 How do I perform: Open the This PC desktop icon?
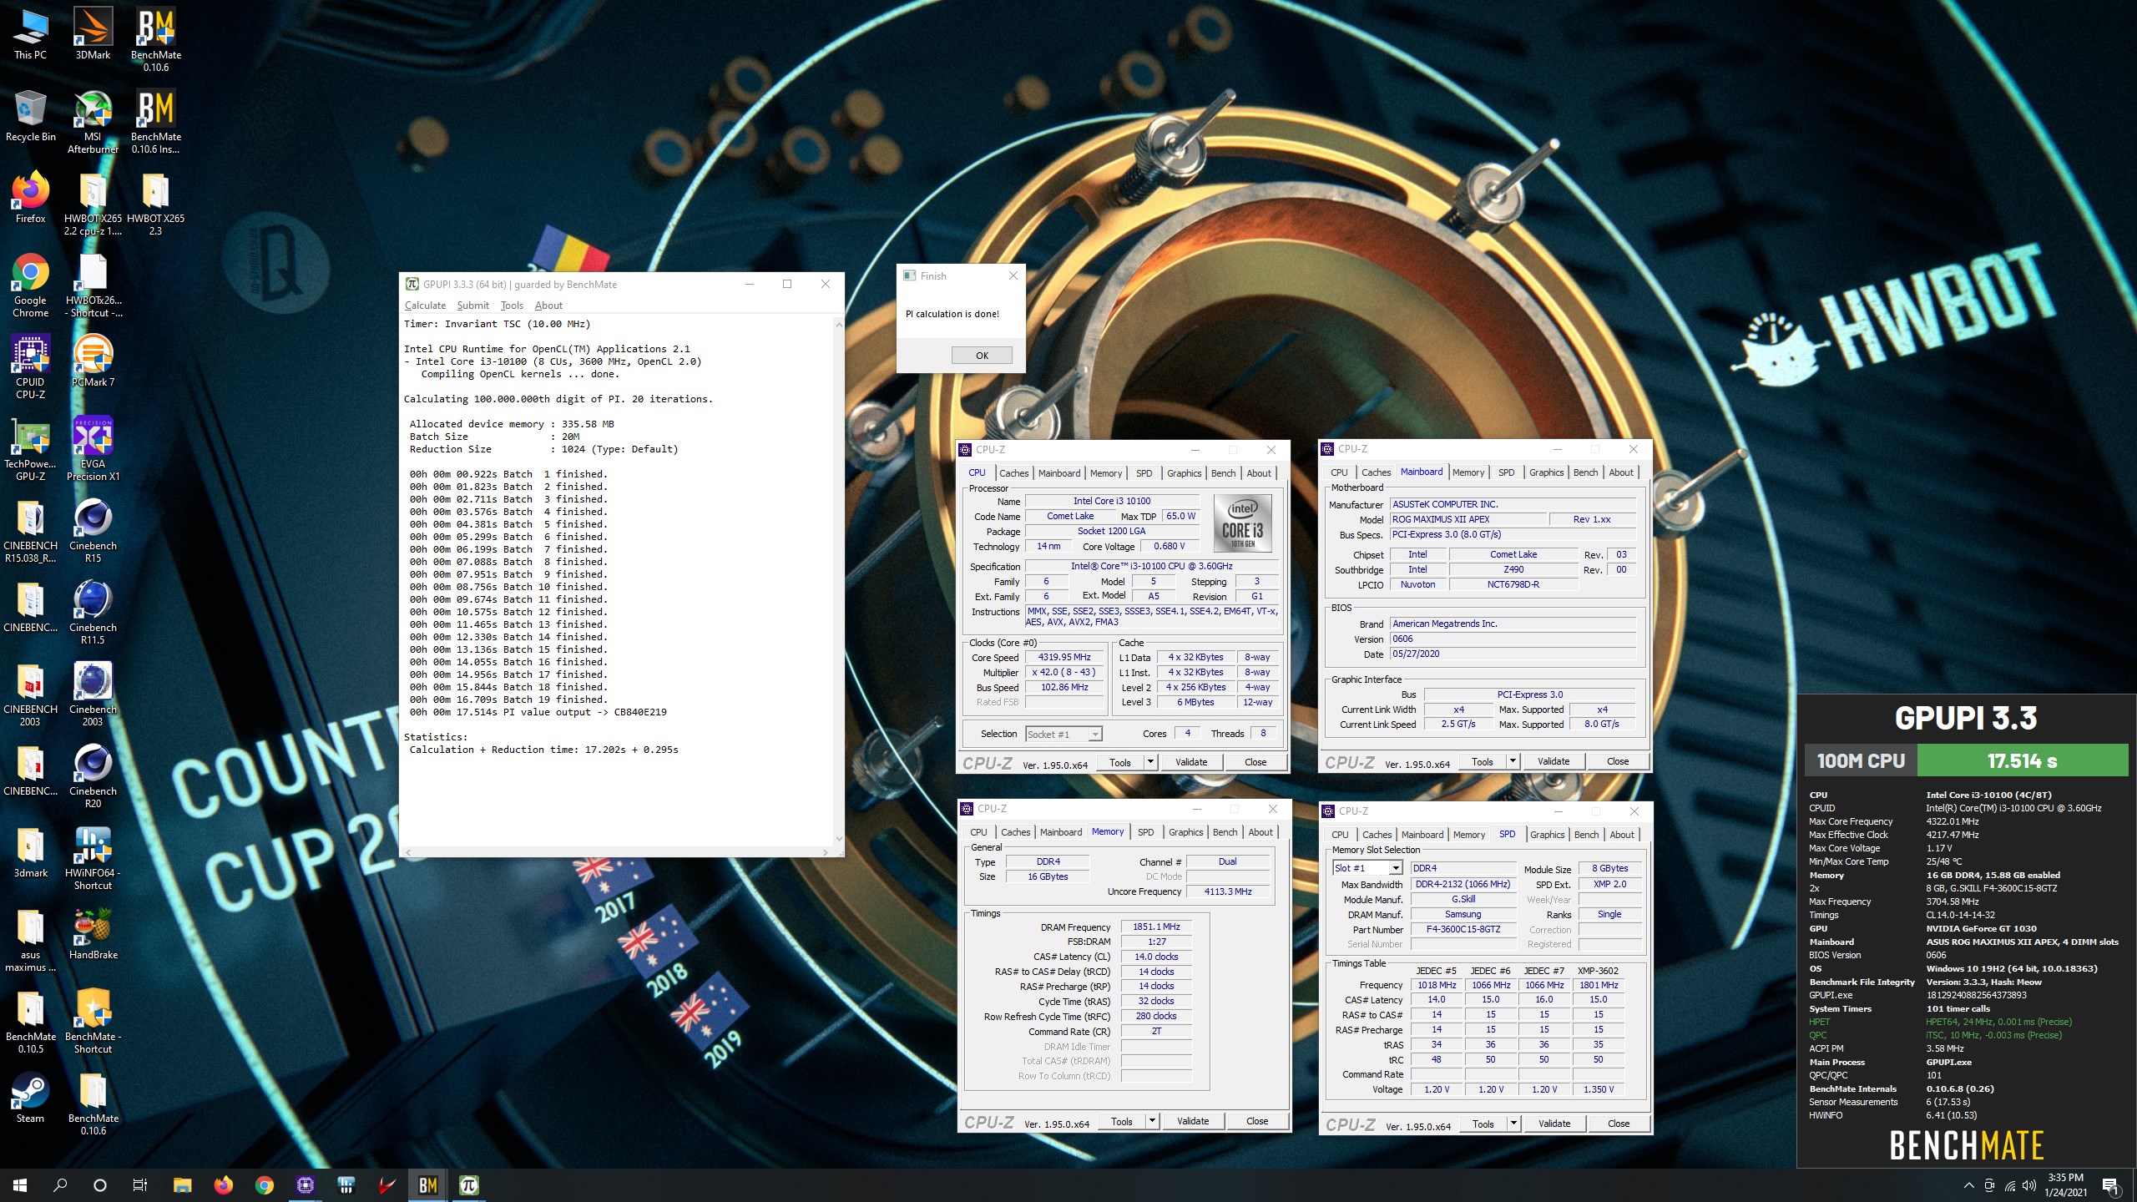coord(31,35)
